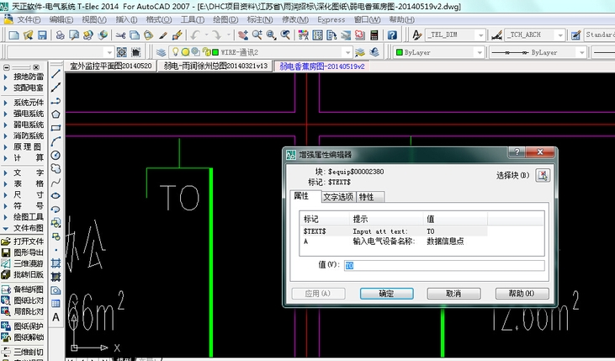
Task: Activate the Pan realtime tool
Action: pos(243,35)
